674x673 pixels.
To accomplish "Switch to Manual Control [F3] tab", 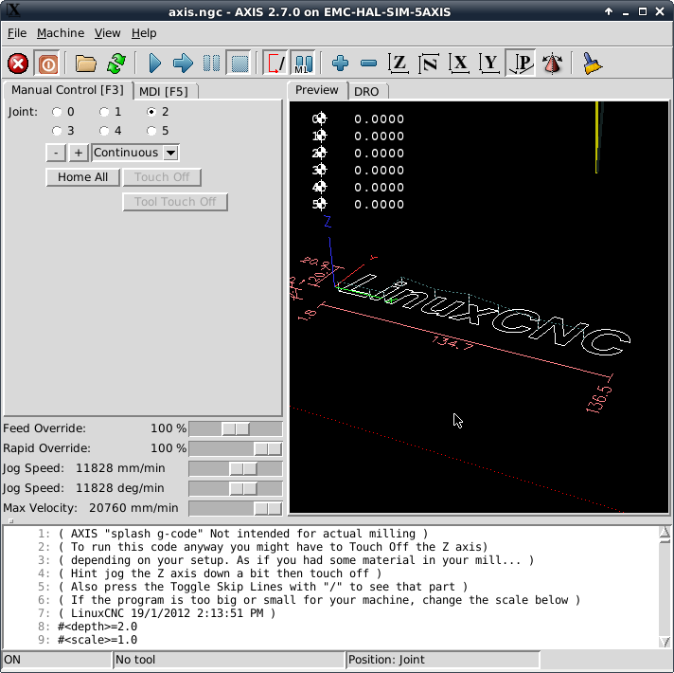I will point(67,90).
